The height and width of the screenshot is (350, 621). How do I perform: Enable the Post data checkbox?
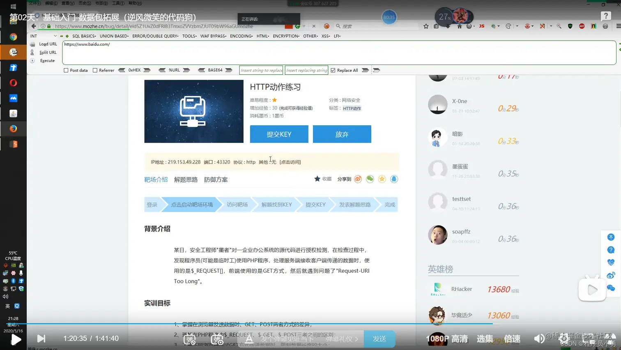click(x=66, y=70)
